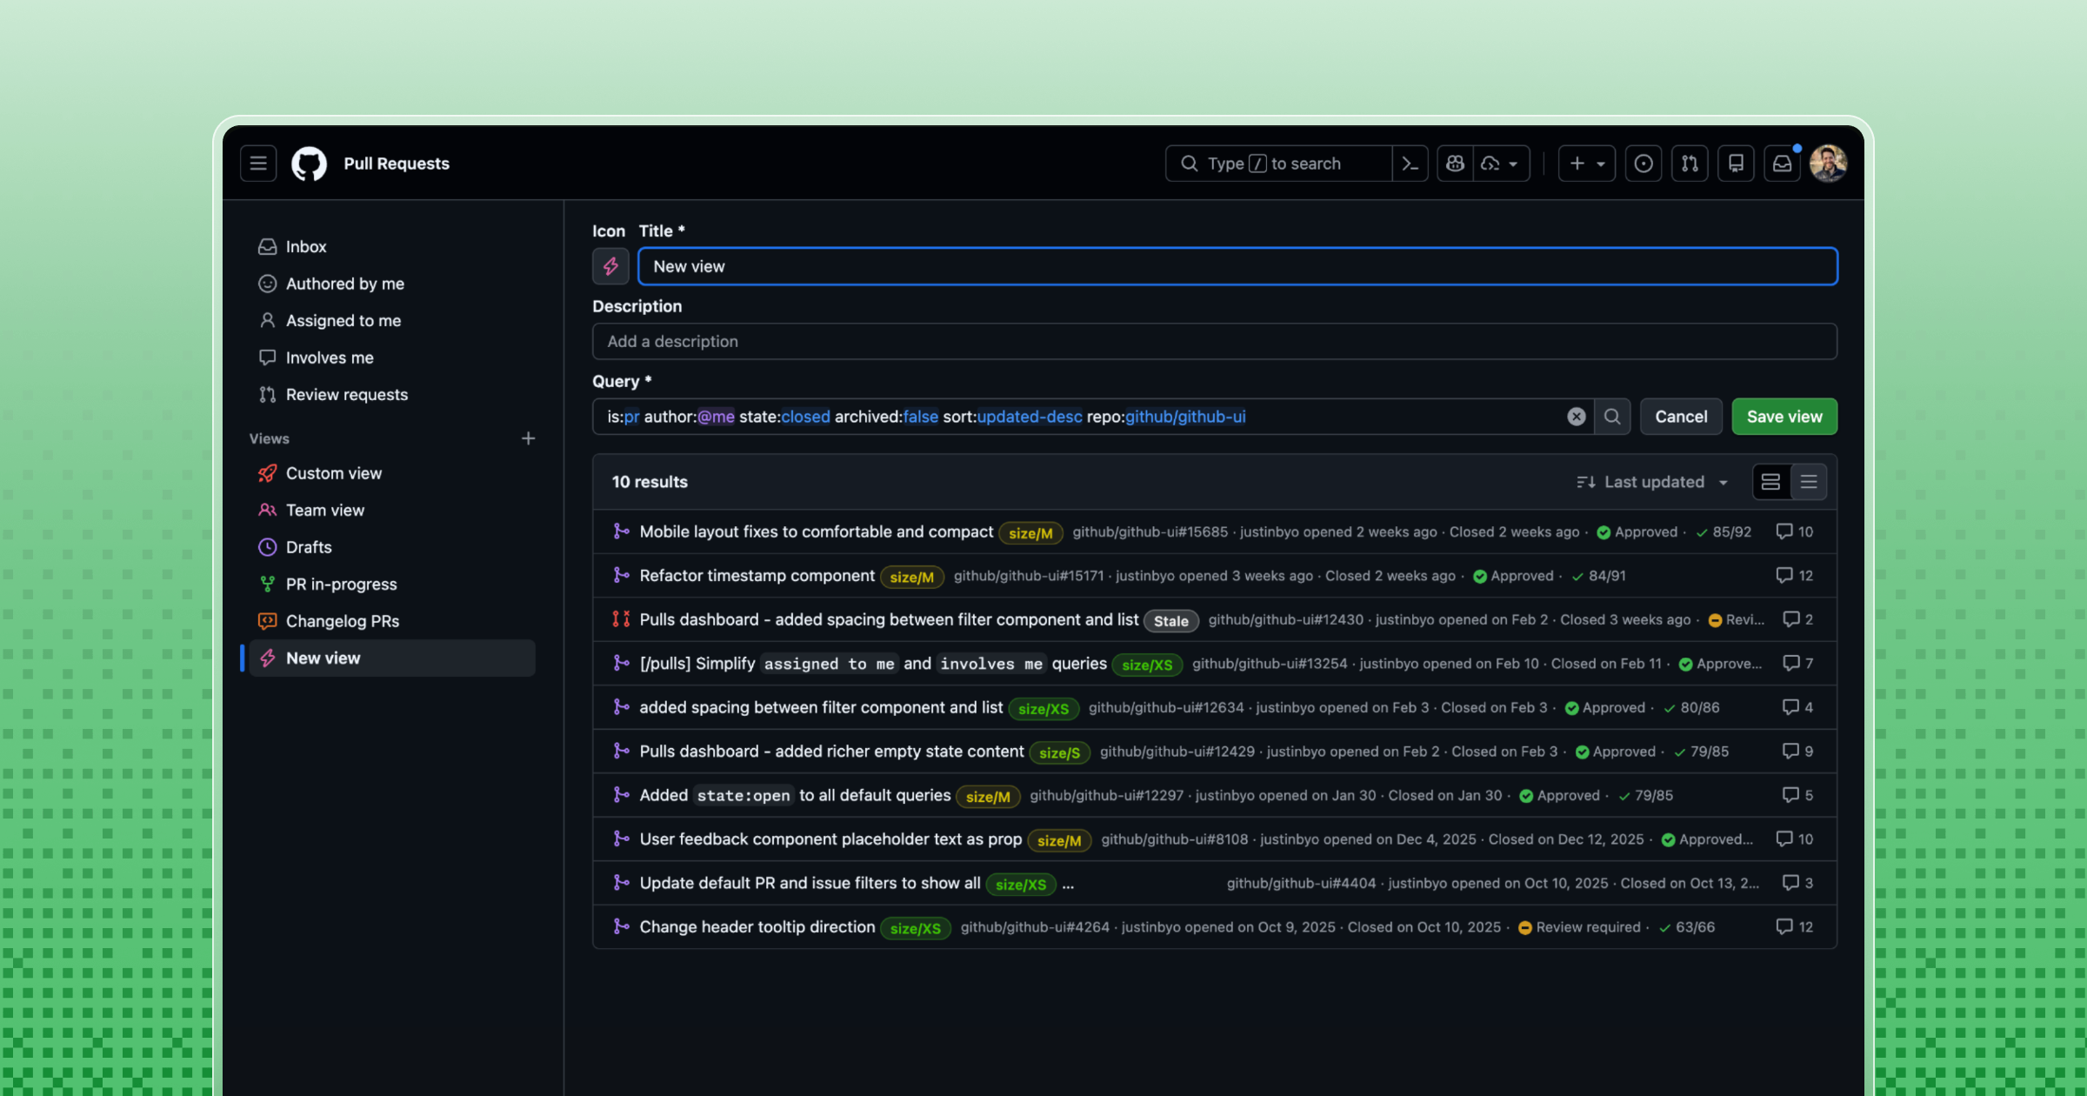Open [/pulls] Simplify assigned to me PR
Viewport: 2087px width, 1096px height.
[873, 664]
